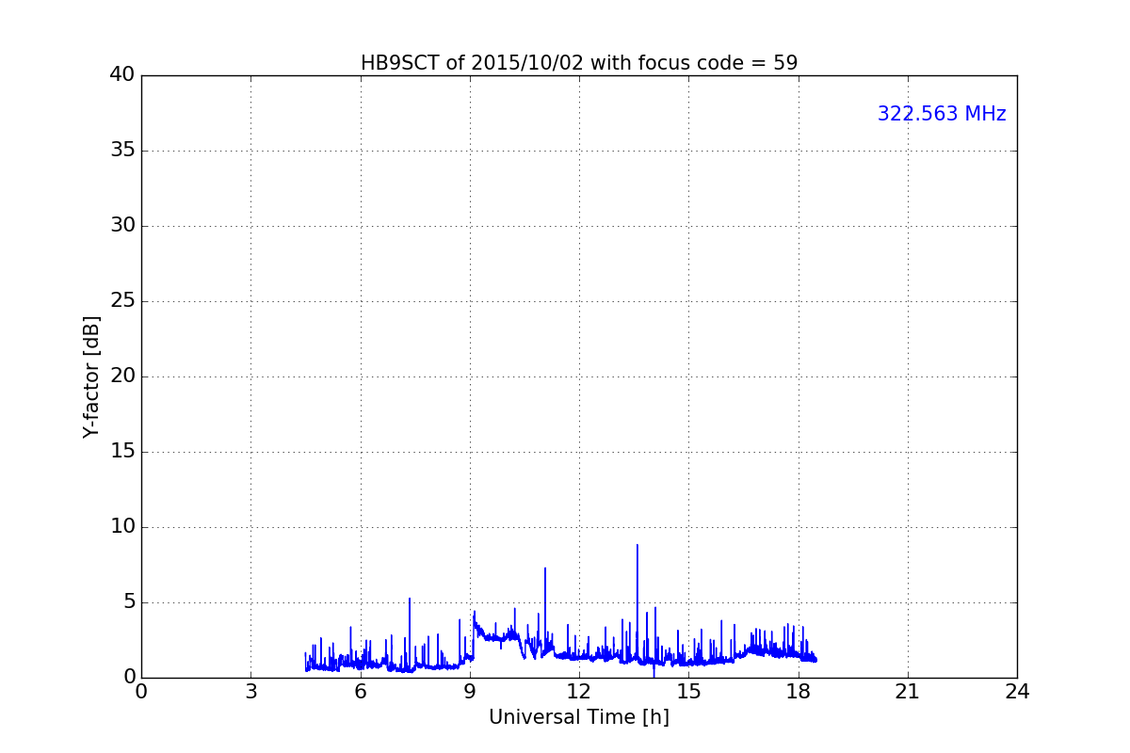Click the Universal Time [h] axis label

coord(579,717)
